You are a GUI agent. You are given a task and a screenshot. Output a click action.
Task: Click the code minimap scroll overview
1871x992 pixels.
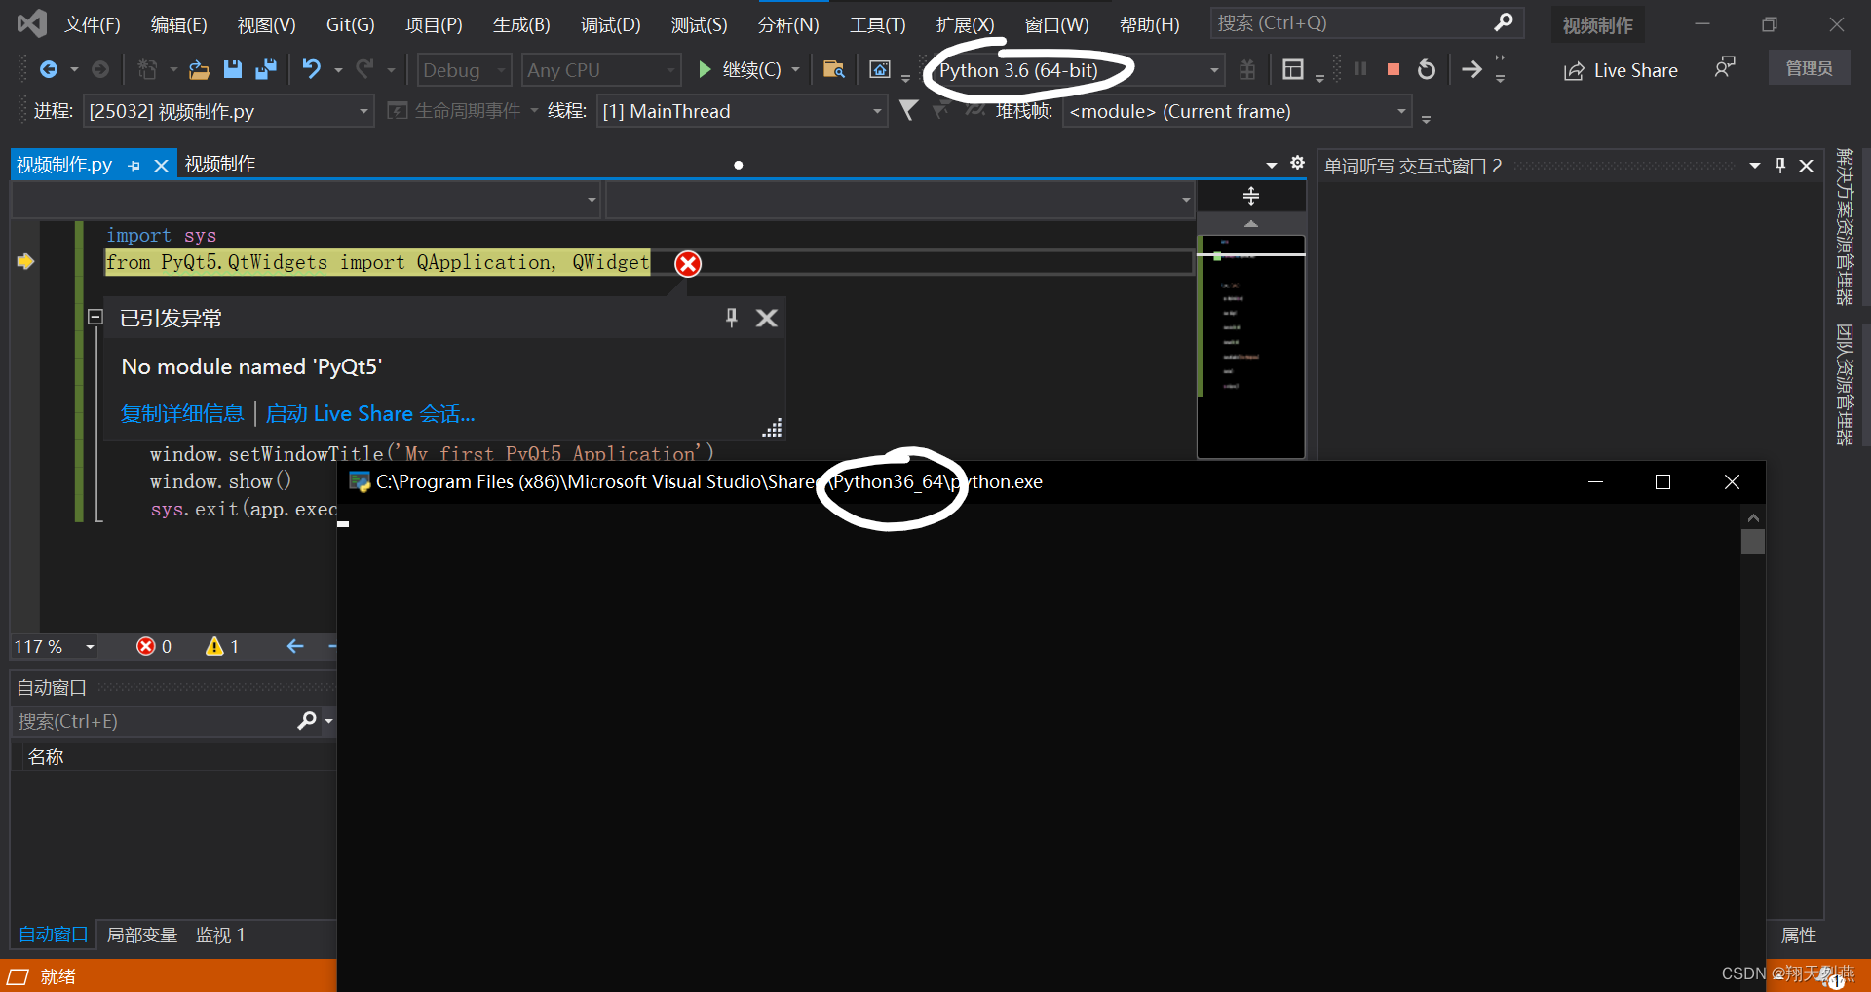[1251, 346]
